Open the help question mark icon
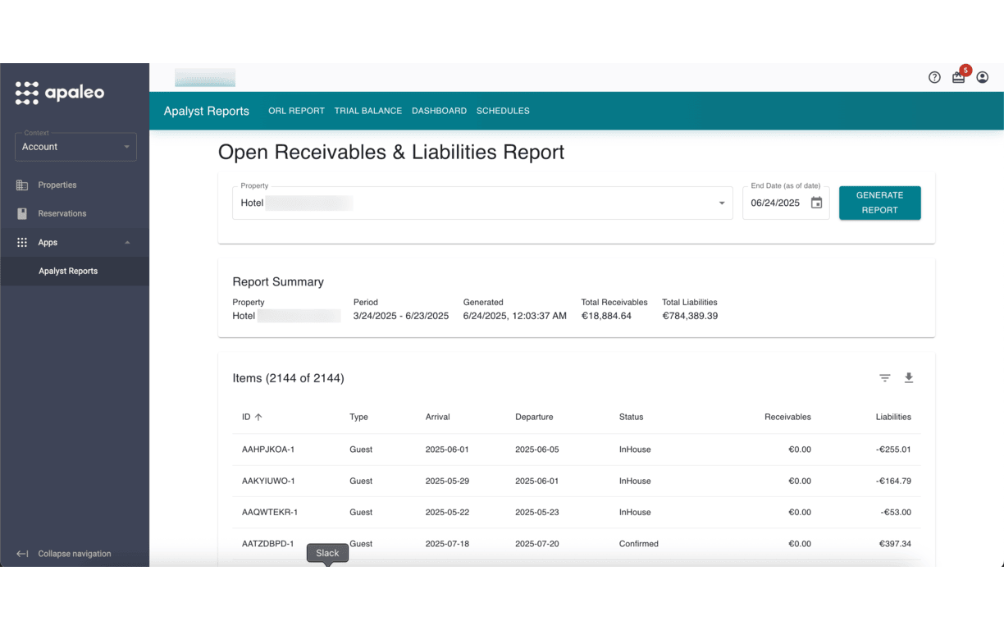Viewport: 1004px width, 630px height. [934, 78]
